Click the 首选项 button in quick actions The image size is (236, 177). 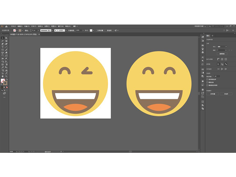tap(226, 94)
